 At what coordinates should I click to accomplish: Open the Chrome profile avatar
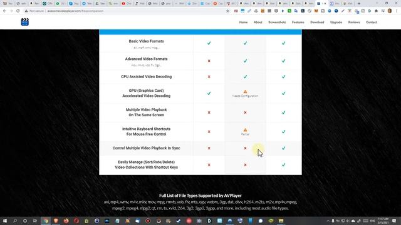pyautogui.click(x=390, y=11)
